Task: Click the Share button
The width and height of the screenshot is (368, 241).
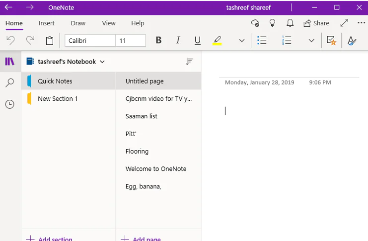Action: point(316,23)
